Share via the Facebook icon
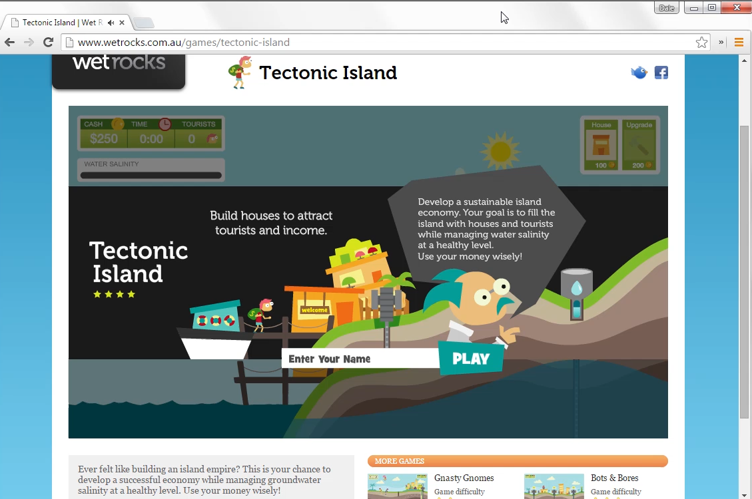The image size is (752, 499). pyautogui.click(x=661, y=73)
